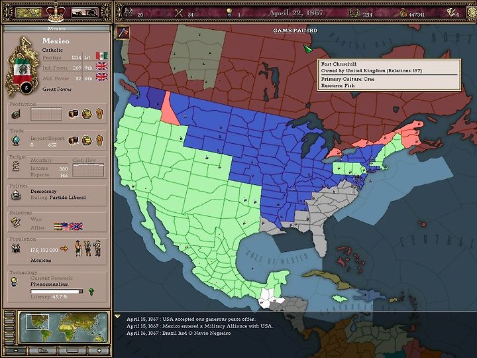Click the research progress bar
This screenshot has width=477, height=358.
click(56, 291)
